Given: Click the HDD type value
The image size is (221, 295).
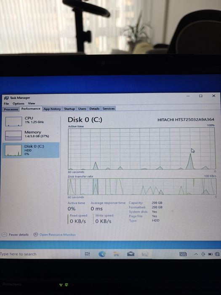Looking at the screenshot, I should [156, 220].
